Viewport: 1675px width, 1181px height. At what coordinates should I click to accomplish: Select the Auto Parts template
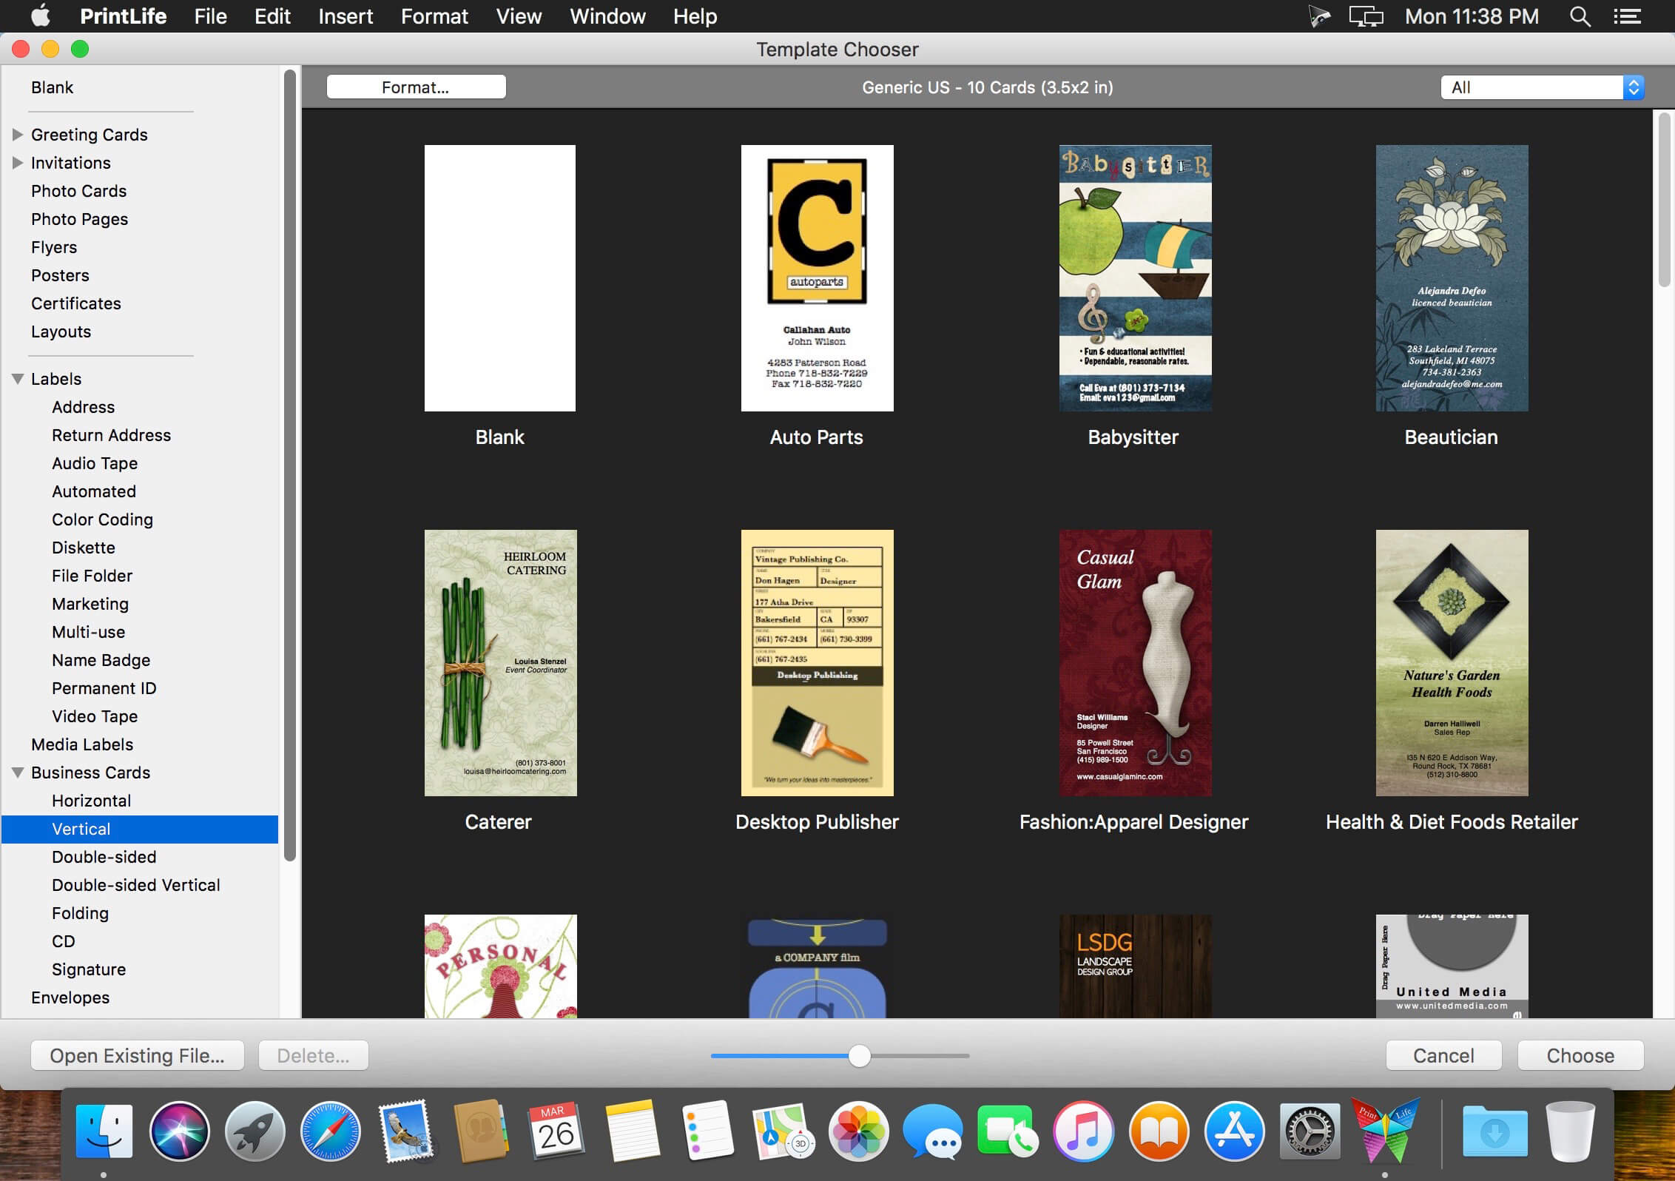point(817,278)
